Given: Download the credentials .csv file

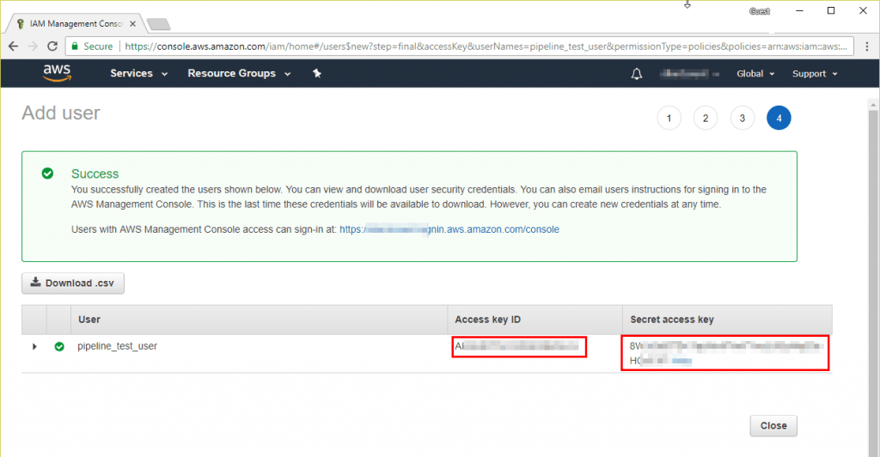Looking at the screenshot, I should click(73, 283).
